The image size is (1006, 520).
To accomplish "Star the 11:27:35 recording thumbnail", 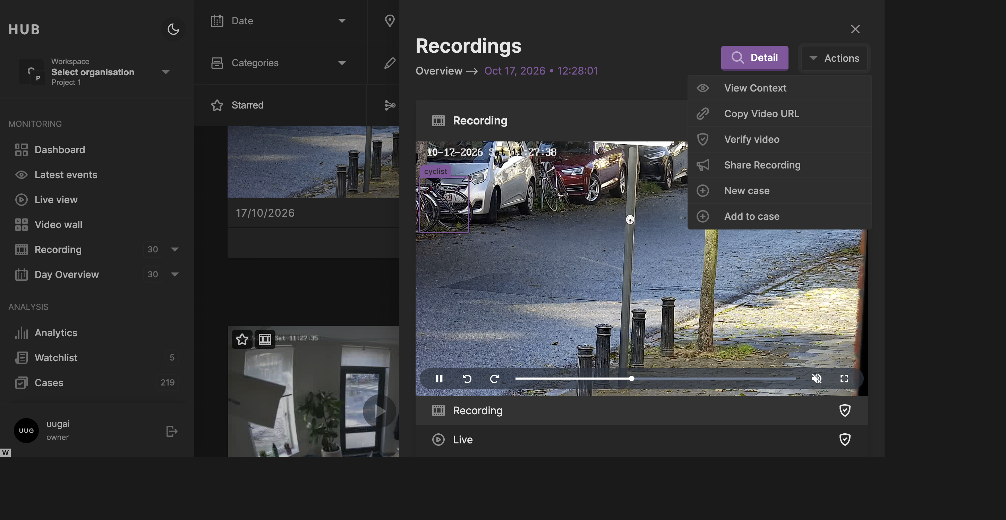I will [x=242, y=339].
